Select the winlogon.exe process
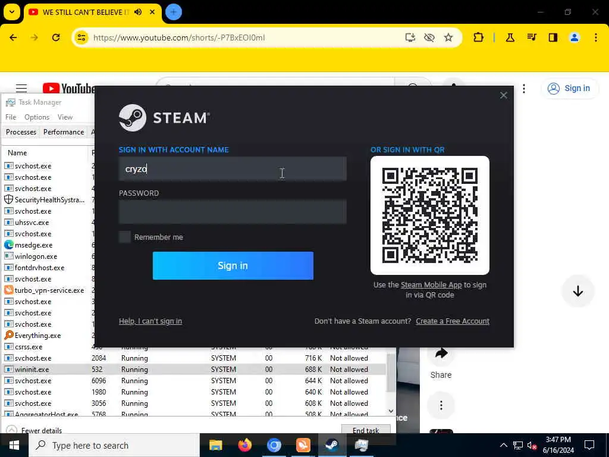609x457 pixels. (49, 256)
